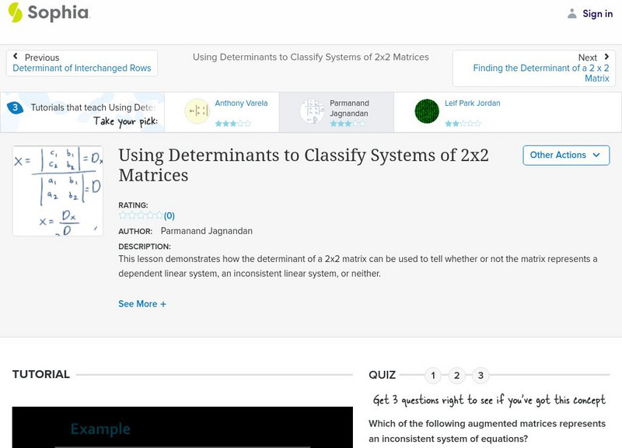The height and width of the screenshot is (448, 622).
Task: Open Leif Park Jordan's avatar icon
Action: 427,111
